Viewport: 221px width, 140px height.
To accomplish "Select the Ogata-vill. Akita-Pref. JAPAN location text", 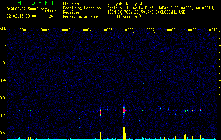I will tap(161, 8).
